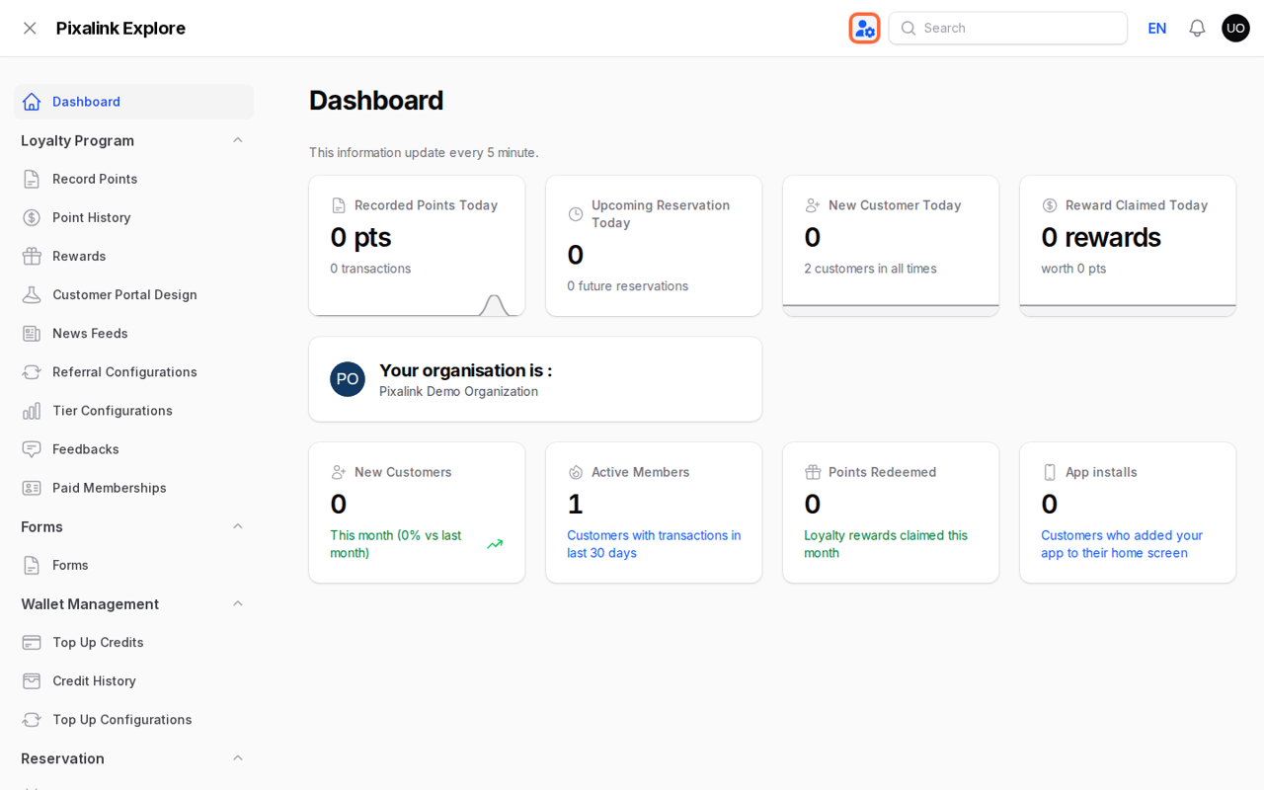This screenshot has height=790, width=1264.
Task: Click the Reward Claimed Today card
Action: 1128,246
